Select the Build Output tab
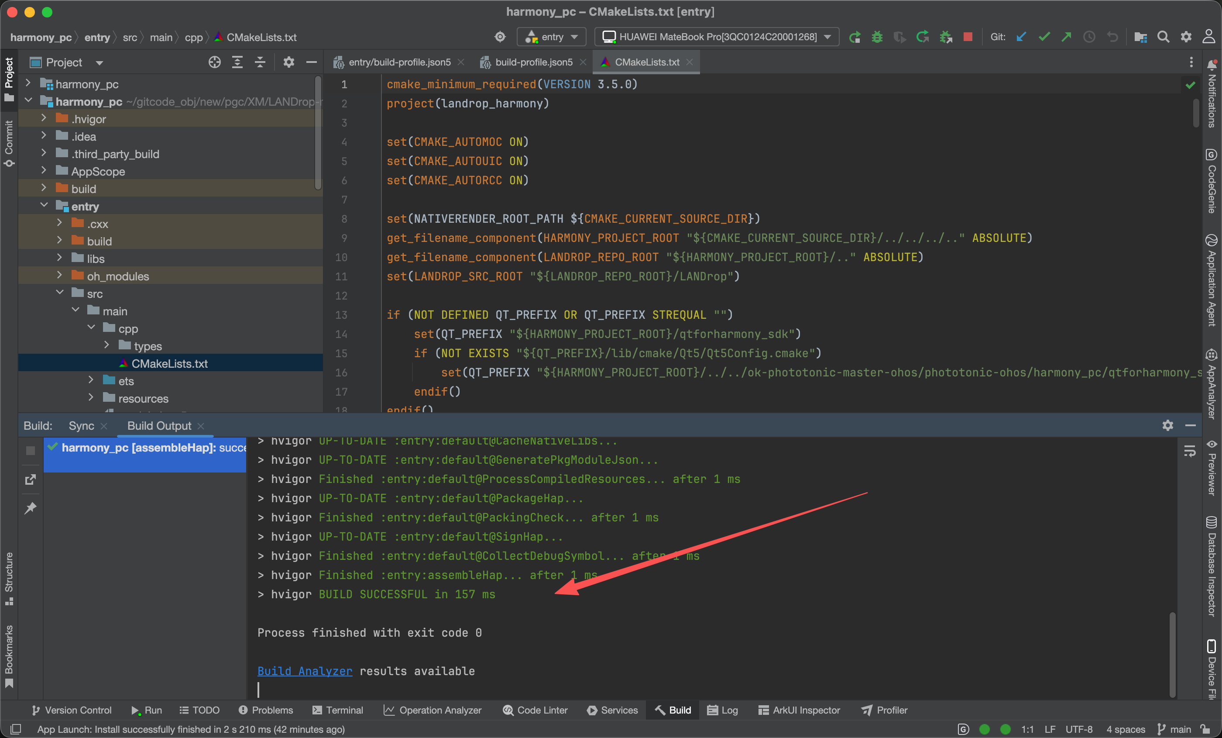The width and height of the screenshot is (1222, 738). point(159,426)
